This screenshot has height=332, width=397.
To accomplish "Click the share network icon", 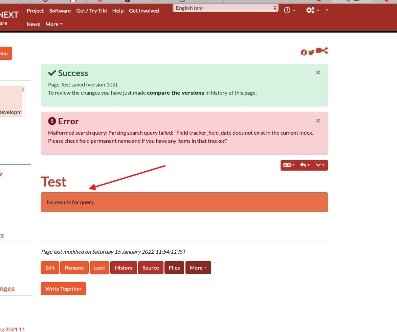I will click(x=325, y=51).
